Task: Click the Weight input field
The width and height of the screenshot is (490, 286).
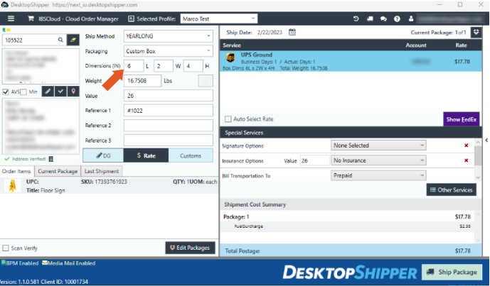Action: point(142,81)
